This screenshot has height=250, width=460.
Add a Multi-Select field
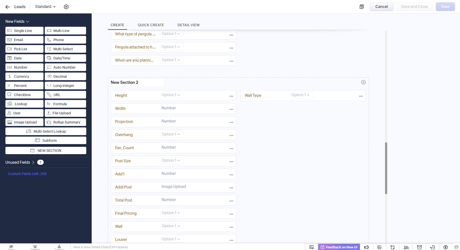(65, 49)
